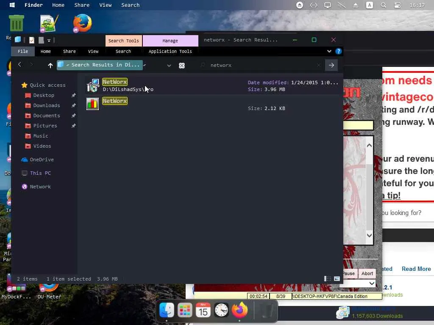Open Documents in navigation pane
The width and height of the screenshot is (434, 325).
coord(47,116)
